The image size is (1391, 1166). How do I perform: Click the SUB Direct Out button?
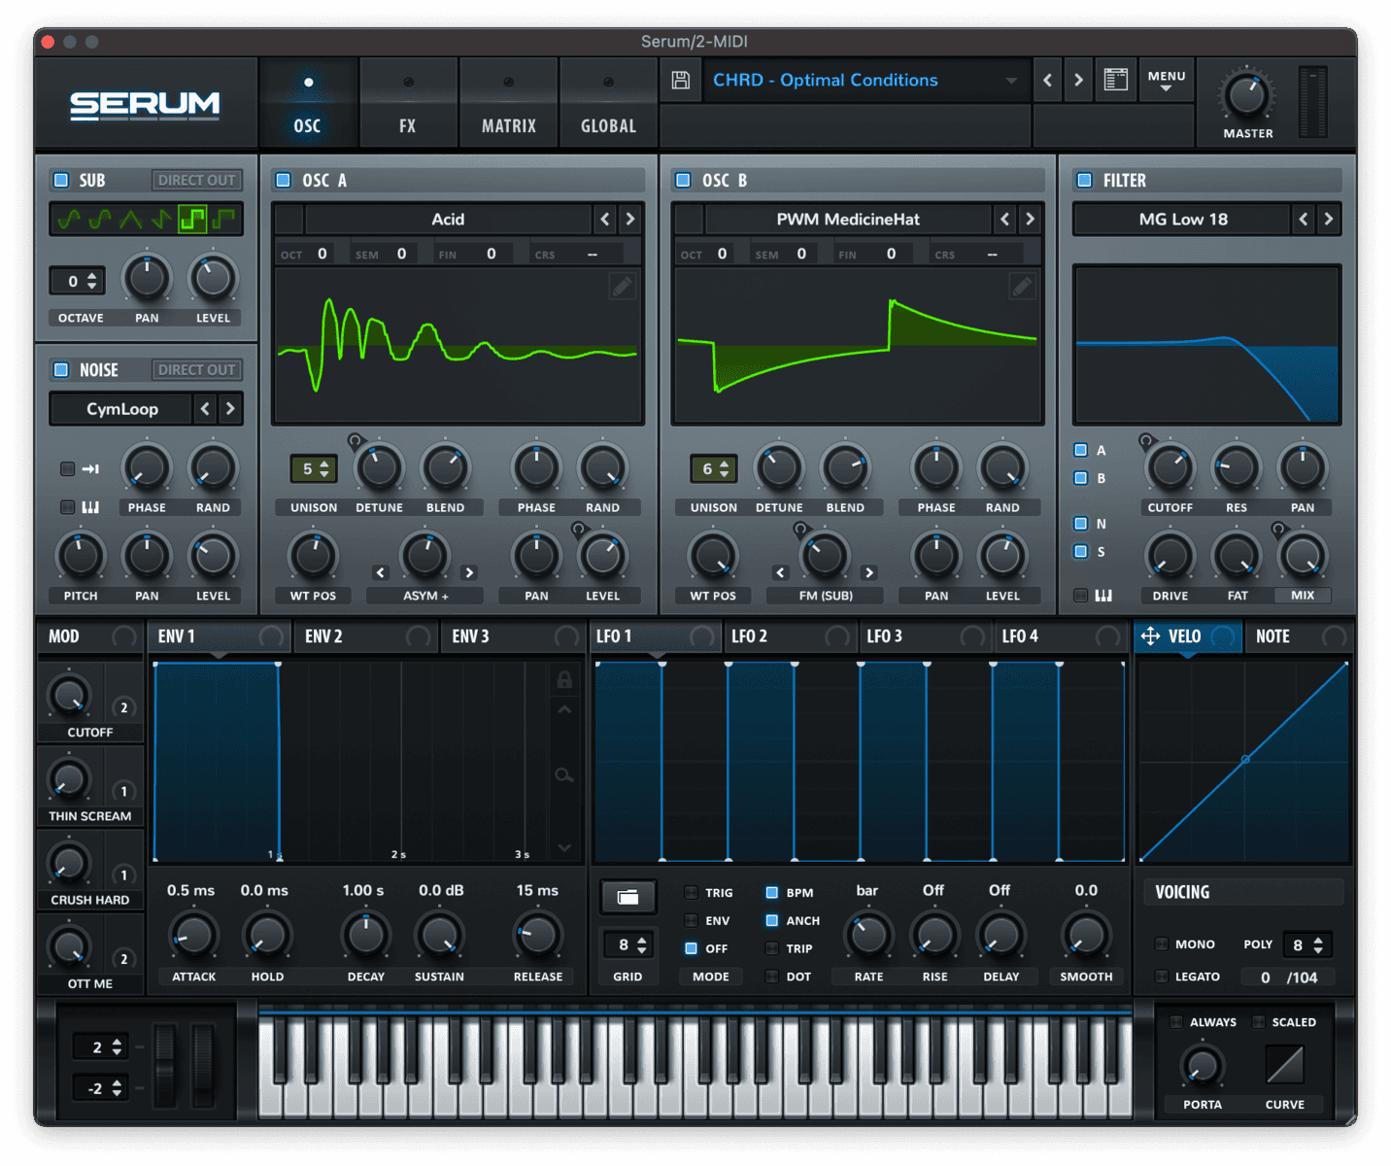[x=196, y=180]
